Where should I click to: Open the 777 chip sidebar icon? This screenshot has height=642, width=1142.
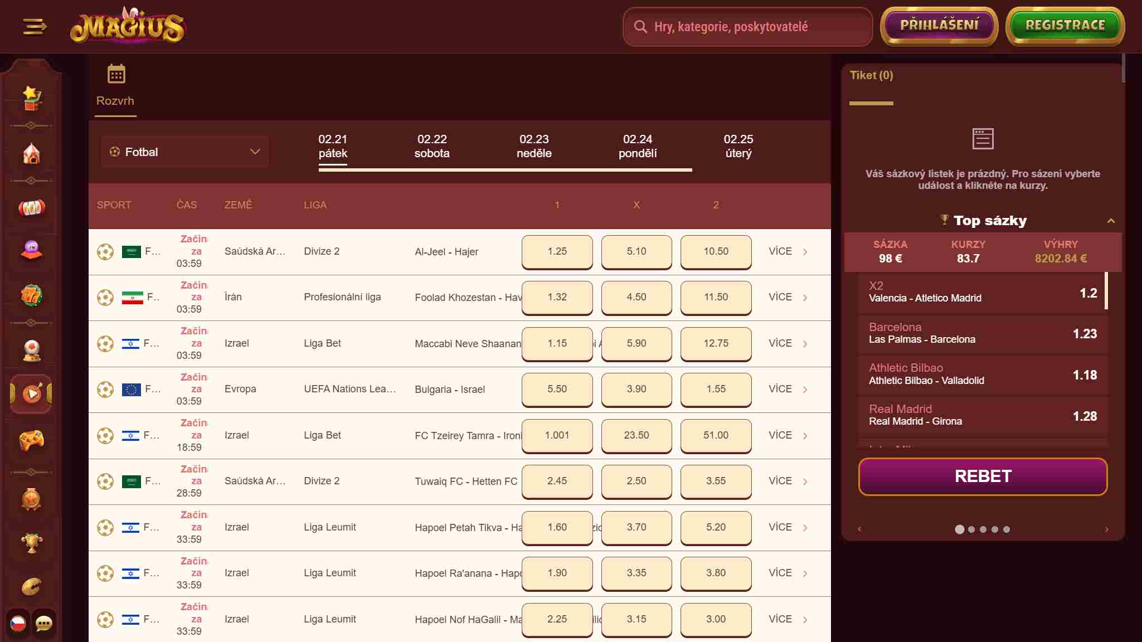point(32,295)
